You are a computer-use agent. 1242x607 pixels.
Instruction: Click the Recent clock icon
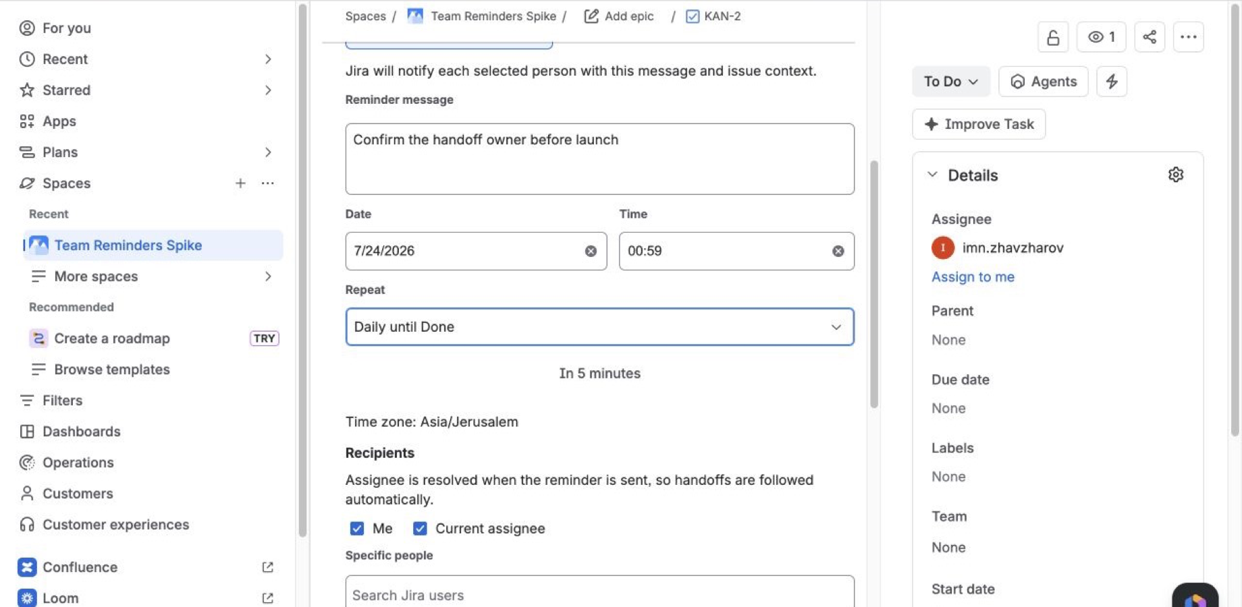point(27,59)
